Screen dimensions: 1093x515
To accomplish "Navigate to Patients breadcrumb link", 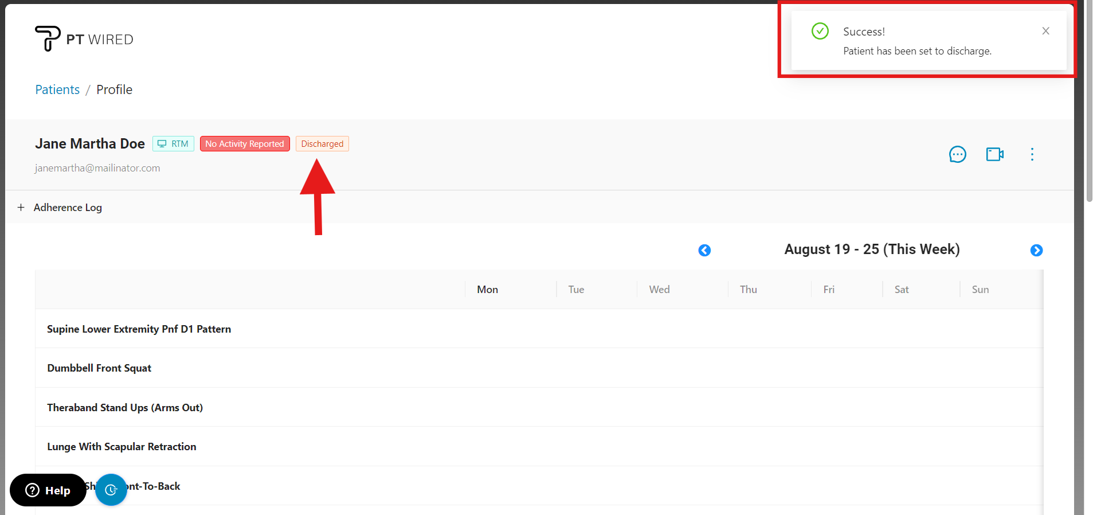I will tap(57, 89).
